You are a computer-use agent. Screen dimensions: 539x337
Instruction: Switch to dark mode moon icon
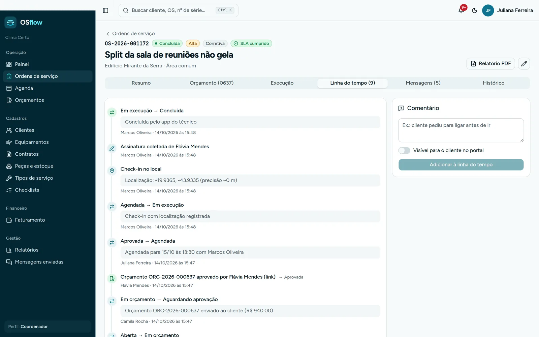(x=475, y=10)
